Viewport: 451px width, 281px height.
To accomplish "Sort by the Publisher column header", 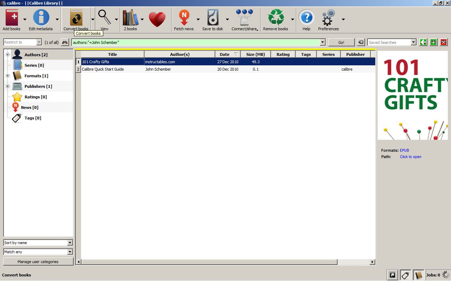I will [356, 54].
